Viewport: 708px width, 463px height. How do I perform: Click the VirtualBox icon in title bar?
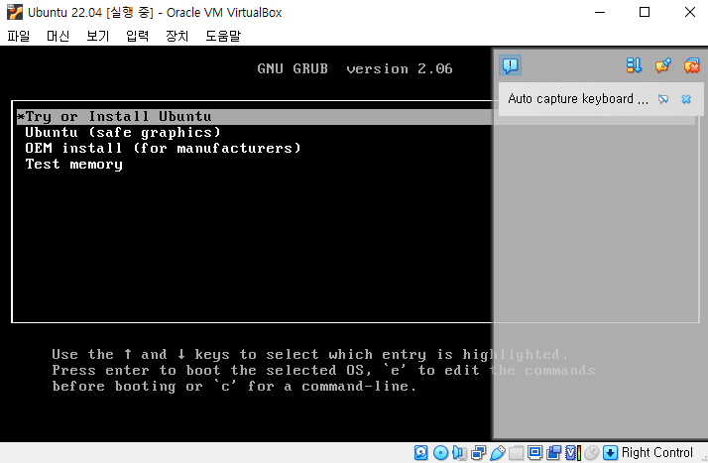(15, 12)
